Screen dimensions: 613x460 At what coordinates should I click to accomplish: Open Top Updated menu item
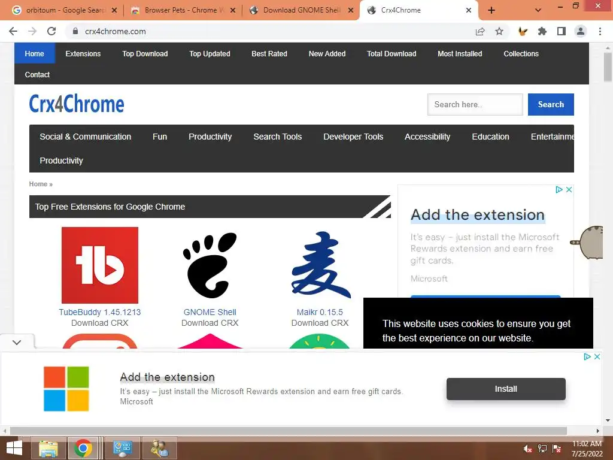(210, 53)
